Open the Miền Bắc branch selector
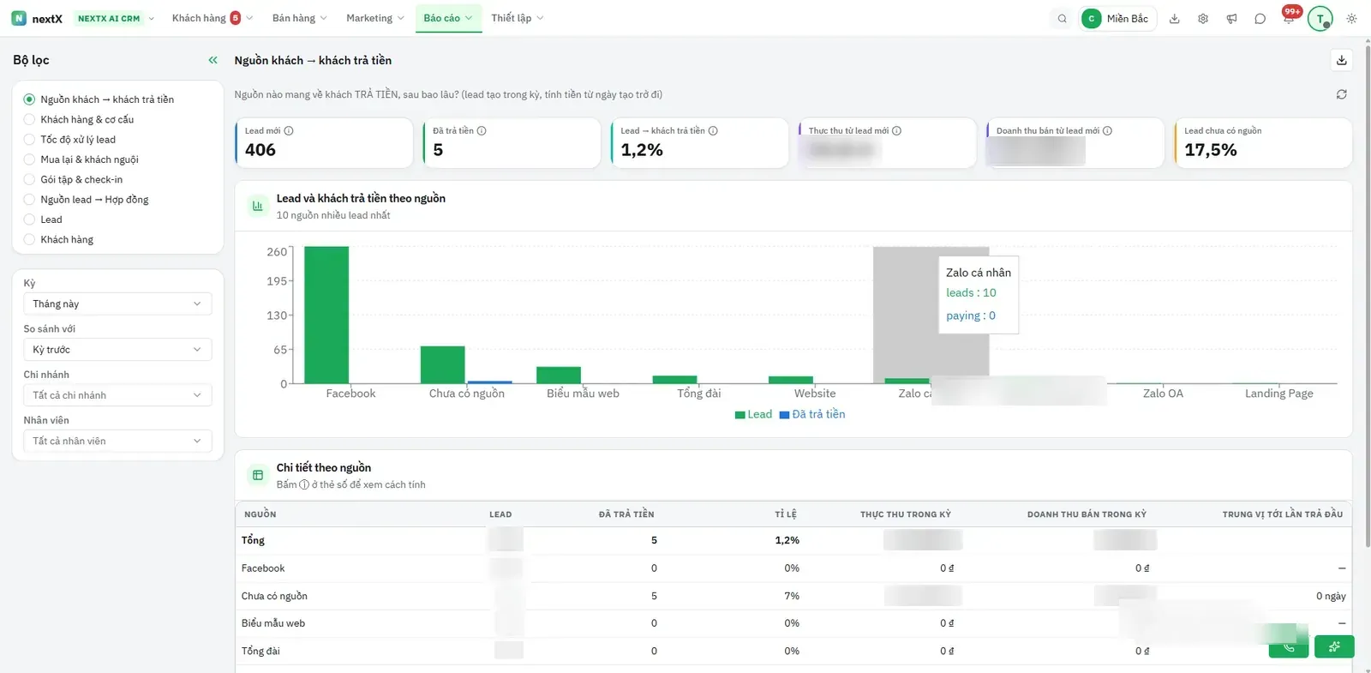The height and width of the screenshot is (673, 1371). click(x=1117, y=19)
